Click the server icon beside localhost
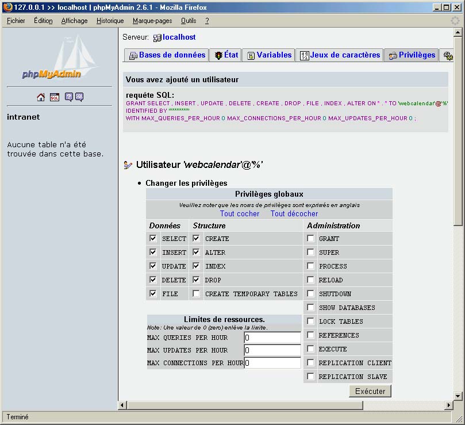Viewport: 465px width, 425px height. coord(157,38)
